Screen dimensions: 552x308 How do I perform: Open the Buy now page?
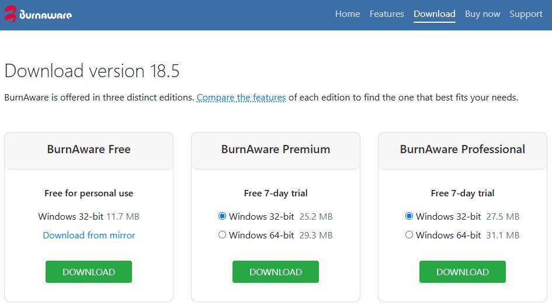pyautogui.click(x=482, y=14)
